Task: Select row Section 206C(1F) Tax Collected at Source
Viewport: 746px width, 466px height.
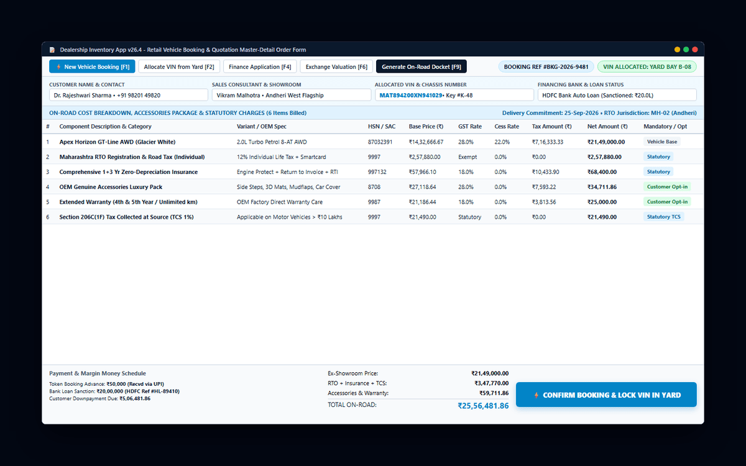Action: [373, 217]
